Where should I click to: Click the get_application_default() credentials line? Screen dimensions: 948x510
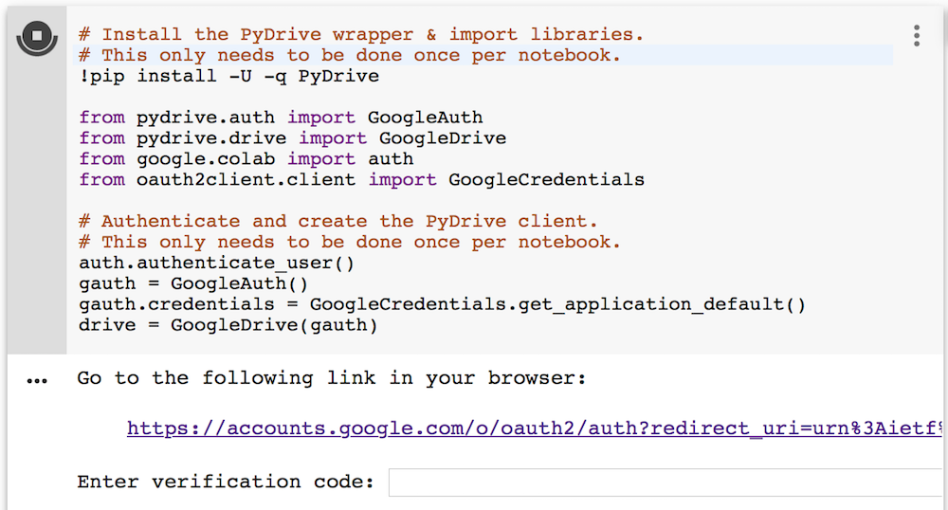[x=442, y=304]
